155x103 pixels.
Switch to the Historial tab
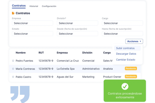coord(34,6)
